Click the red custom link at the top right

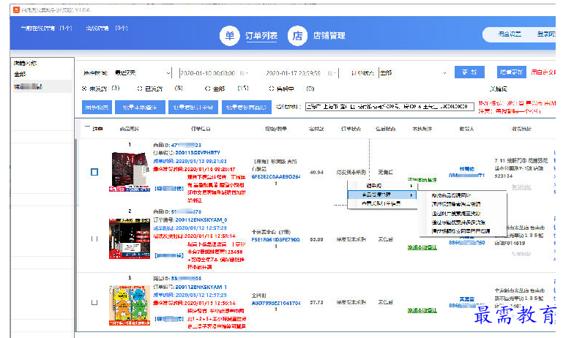(543, 72)
